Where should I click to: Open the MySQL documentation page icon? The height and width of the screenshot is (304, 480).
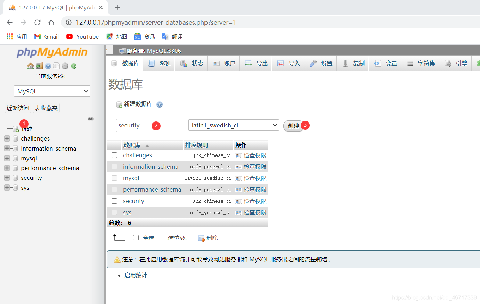tap(56, 66)
